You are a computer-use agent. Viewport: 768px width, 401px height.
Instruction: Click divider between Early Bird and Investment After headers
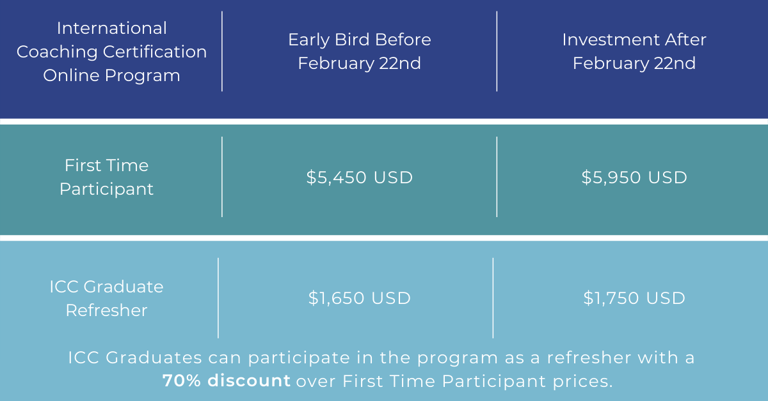pyautogui.click(x=497, y=52)
